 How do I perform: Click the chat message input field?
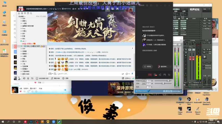[x=89, y=74]
